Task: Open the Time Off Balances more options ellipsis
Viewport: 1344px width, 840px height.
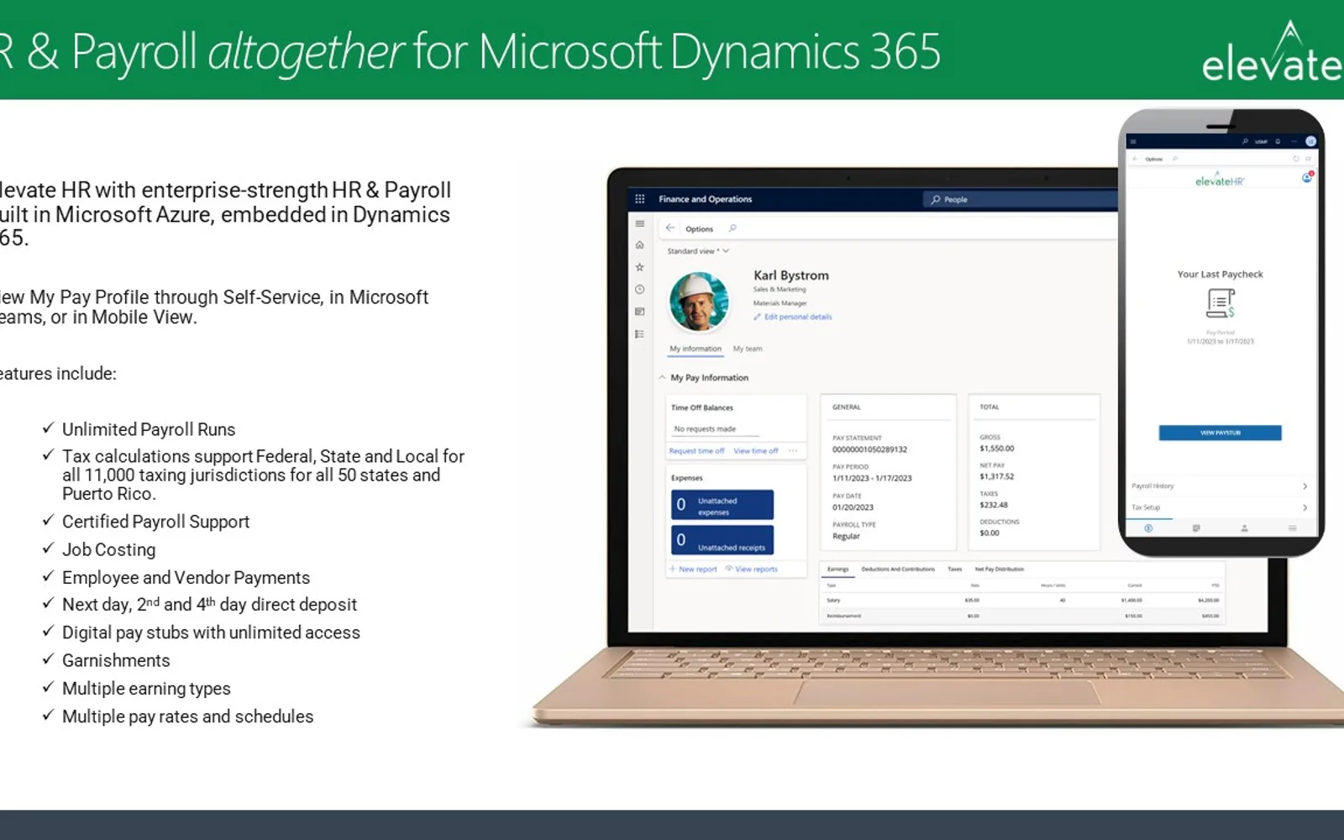Action: click(x=793, y=451)
